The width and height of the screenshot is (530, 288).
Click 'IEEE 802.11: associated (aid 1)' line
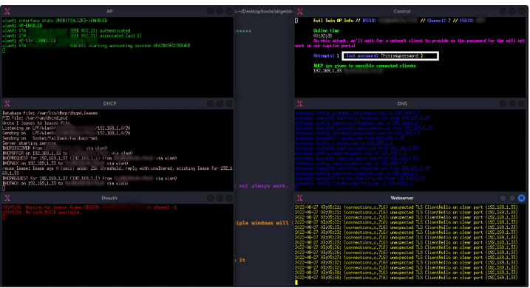pyautogui.click(x=72, y=35)
